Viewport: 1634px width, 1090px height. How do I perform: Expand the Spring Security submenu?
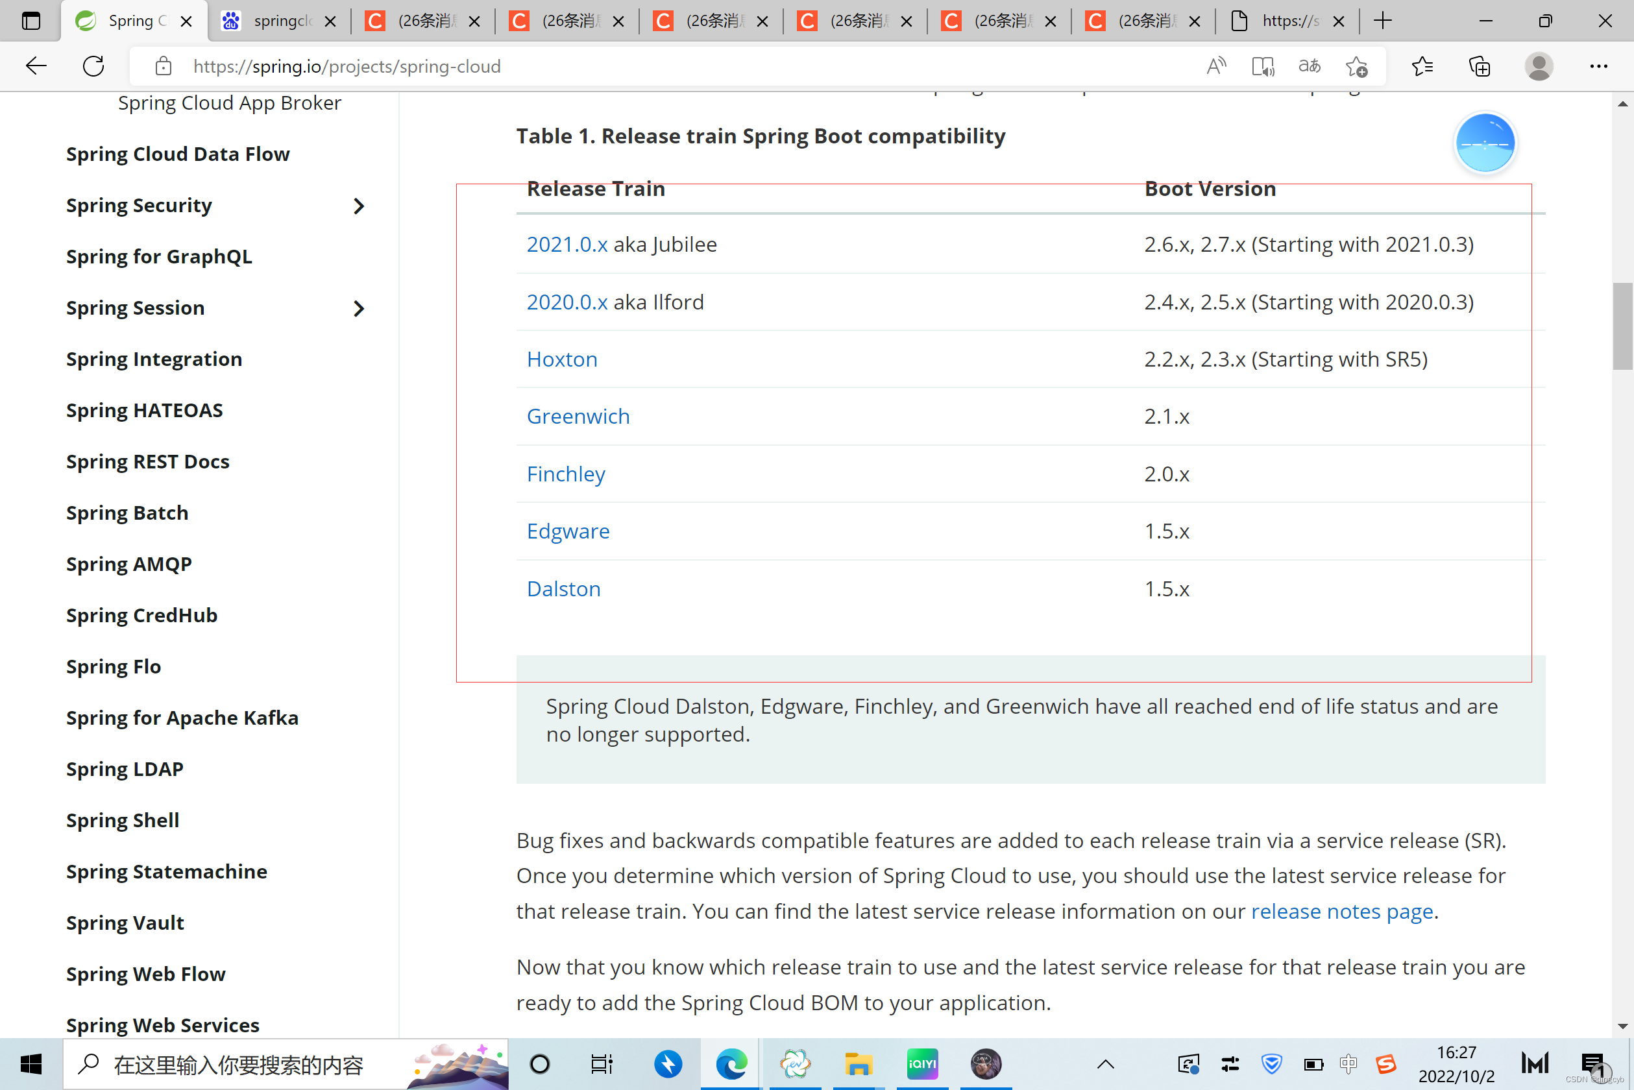click(359, 206)
